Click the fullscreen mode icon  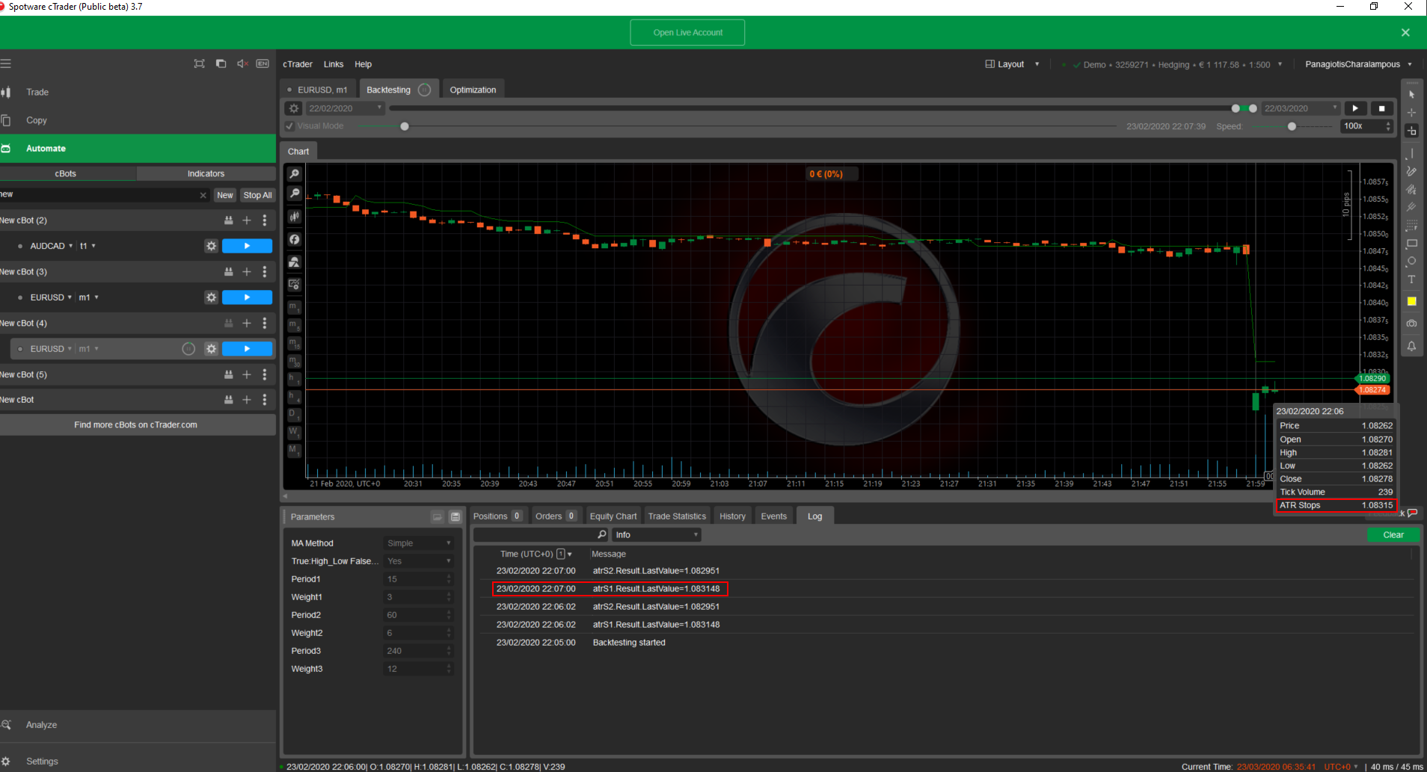coord(199,64)
